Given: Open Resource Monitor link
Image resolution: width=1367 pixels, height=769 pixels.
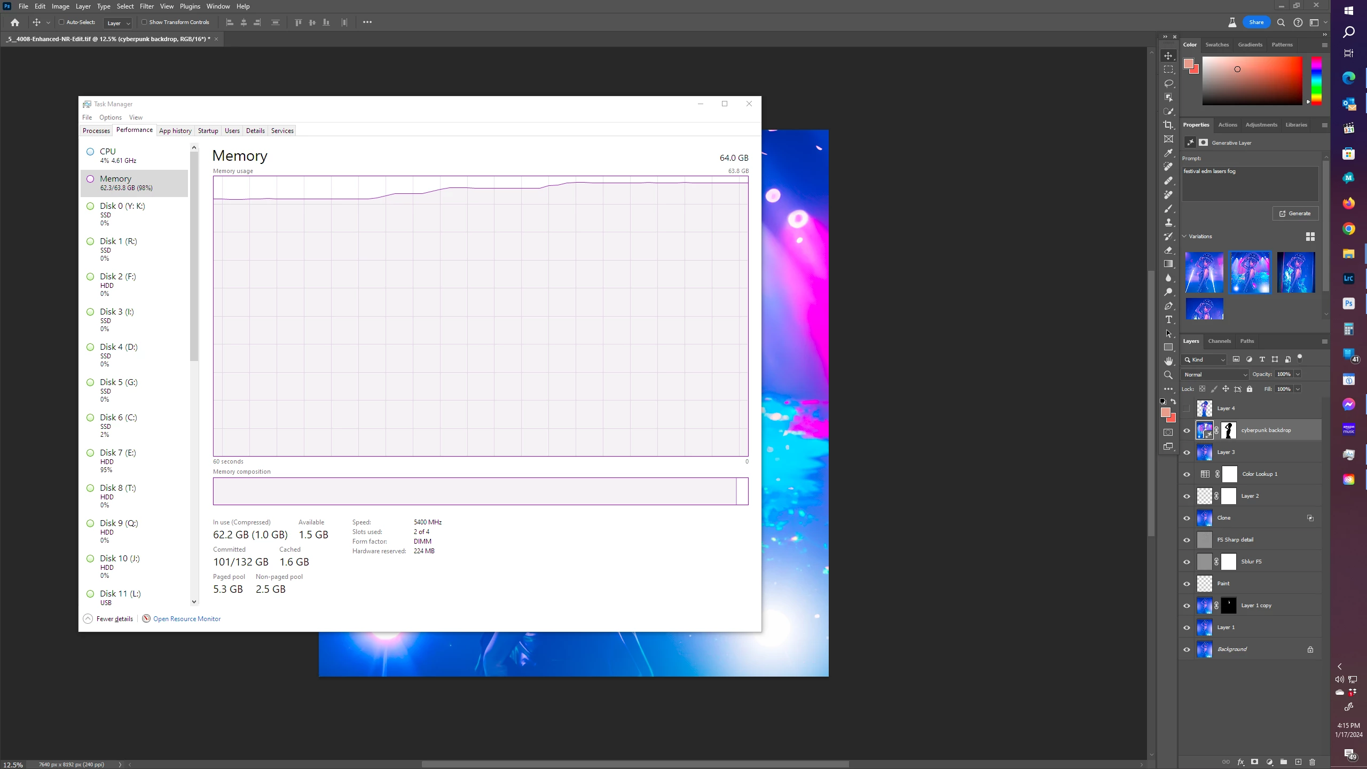Looking at the screenshot, I should 186,619.
